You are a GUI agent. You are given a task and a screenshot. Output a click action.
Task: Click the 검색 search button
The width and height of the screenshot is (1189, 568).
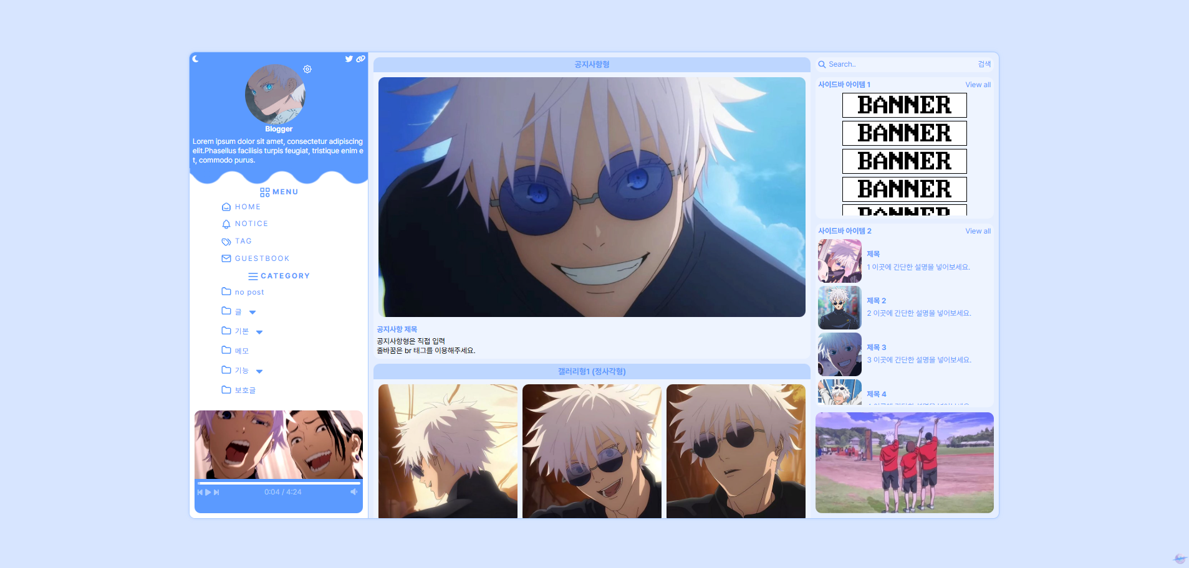pyautogui.click(x=984, y=65)
